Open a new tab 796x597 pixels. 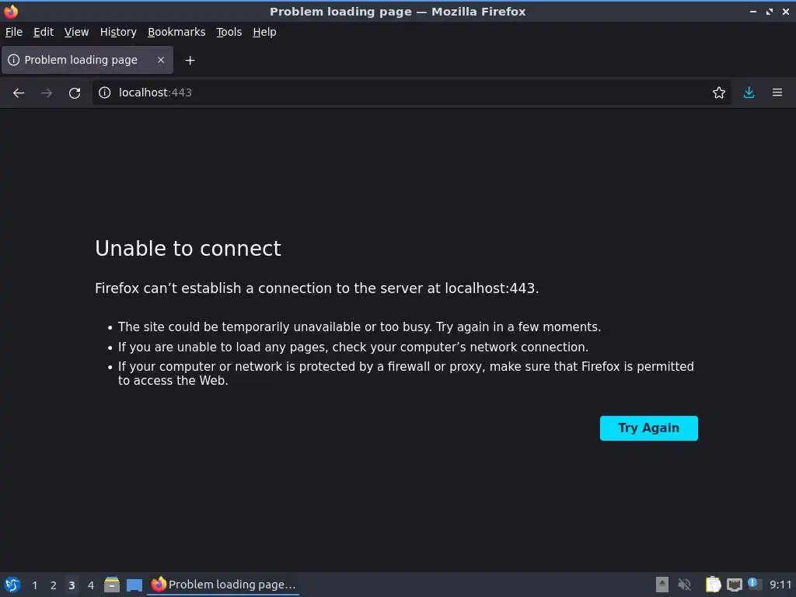[190, 61]
